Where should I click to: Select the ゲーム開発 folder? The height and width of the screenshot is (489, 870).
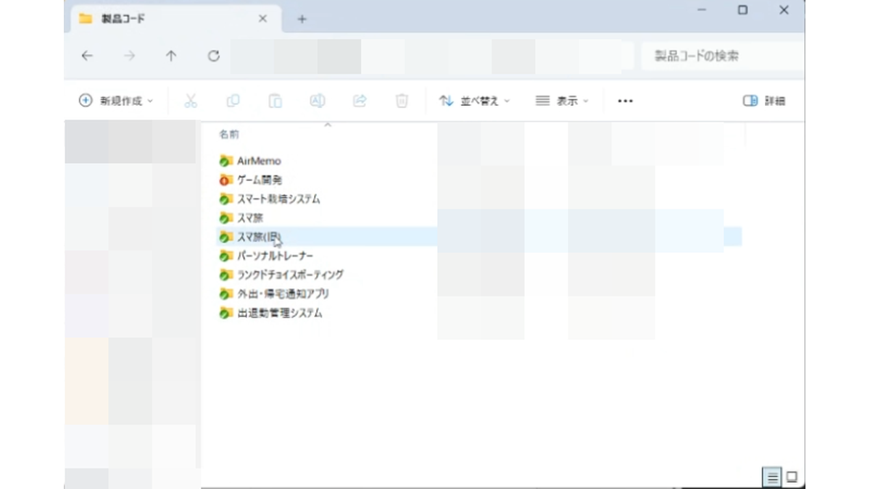pos(259,180)
